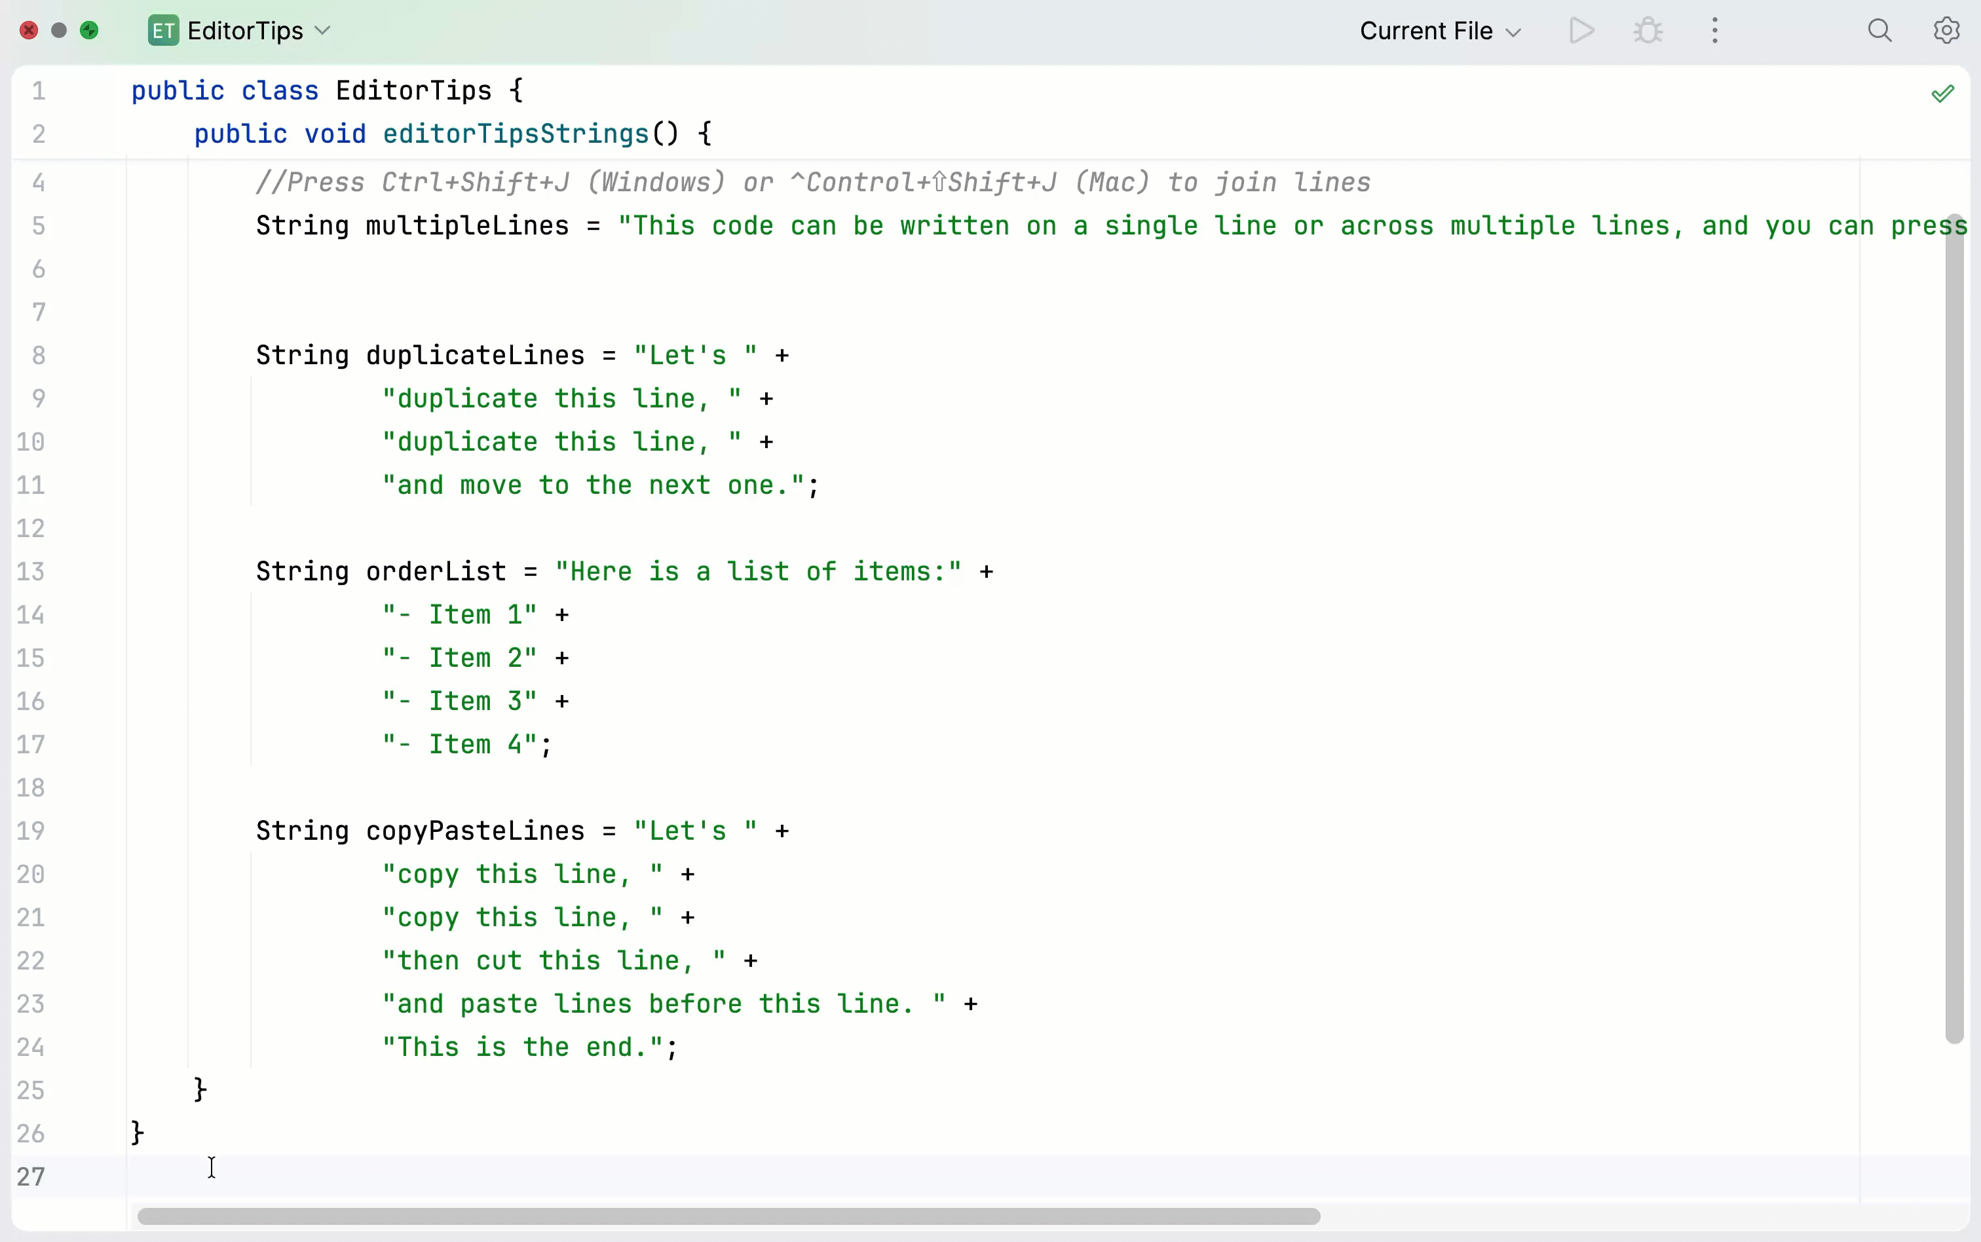Click the closing brace on line 26
This screenshot has height=1242, width=1981.
click(138, 1133)
